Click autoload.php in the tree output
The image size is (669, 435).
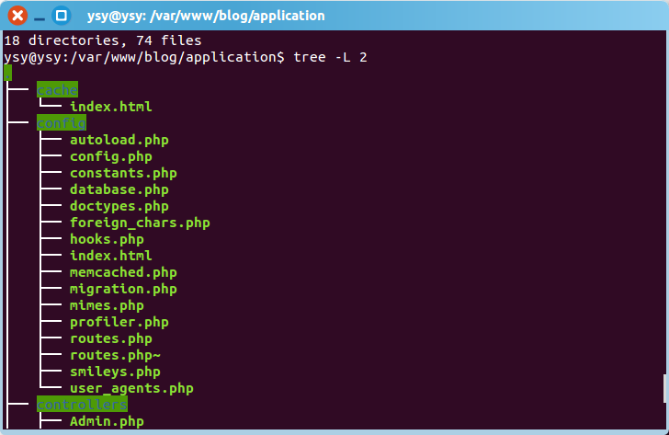119,140
